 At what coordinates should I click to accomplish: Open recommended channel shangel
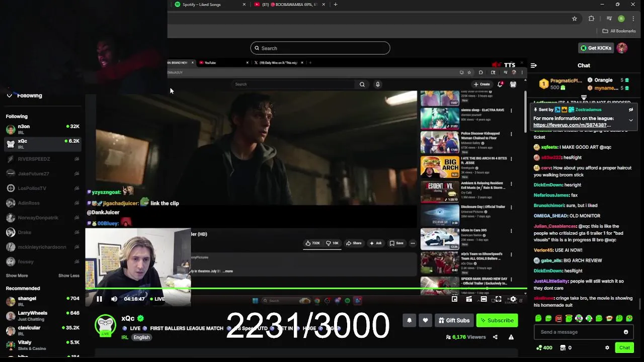pos(42,301)
